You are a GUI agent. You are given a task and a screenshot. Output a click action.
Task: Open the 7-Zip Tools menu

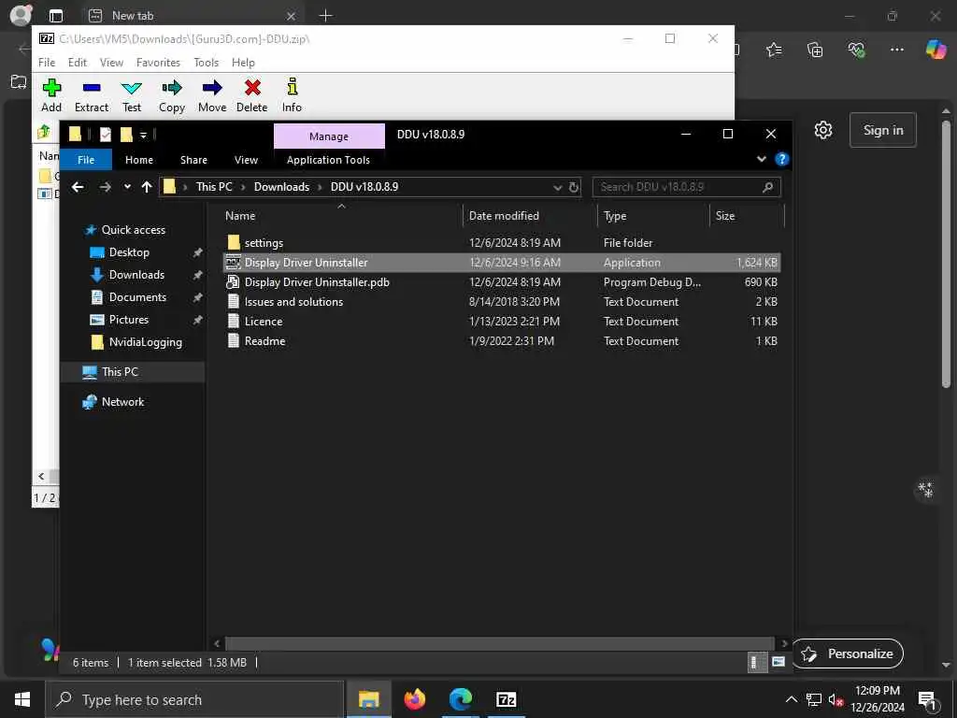pyautogui.click(x=206, y=63)
